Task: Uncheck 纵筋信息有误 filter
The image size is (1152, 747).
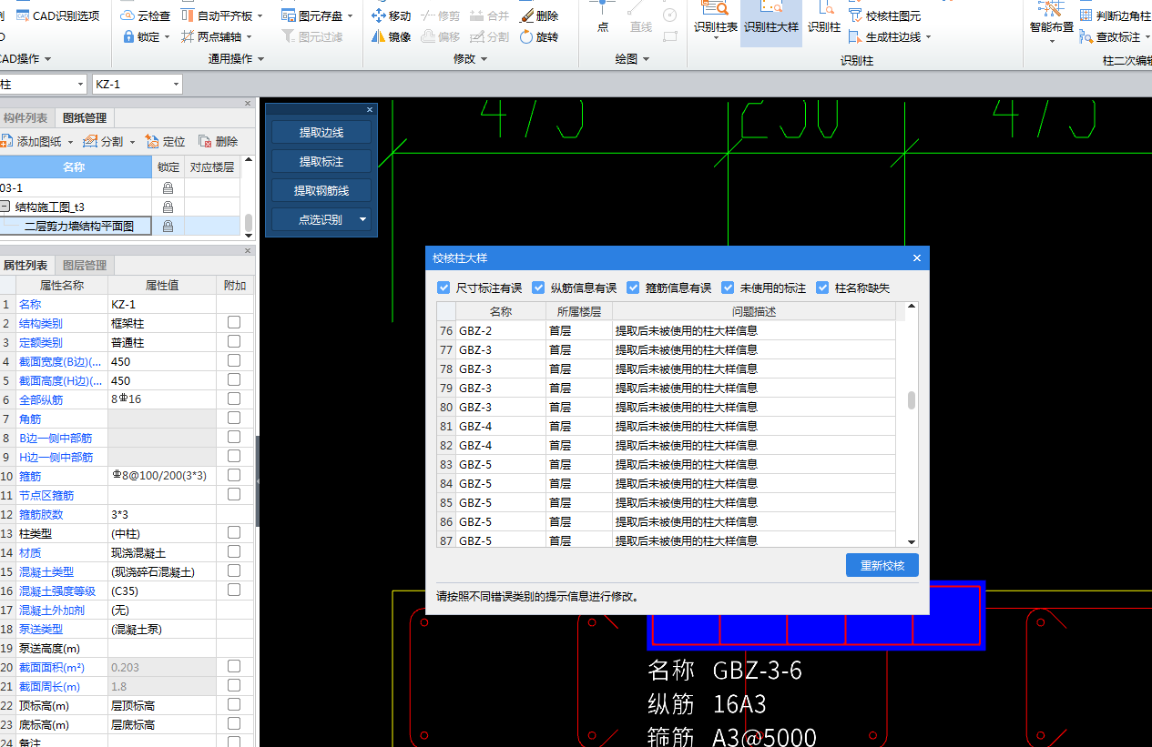Action: (x=538, y=288)
